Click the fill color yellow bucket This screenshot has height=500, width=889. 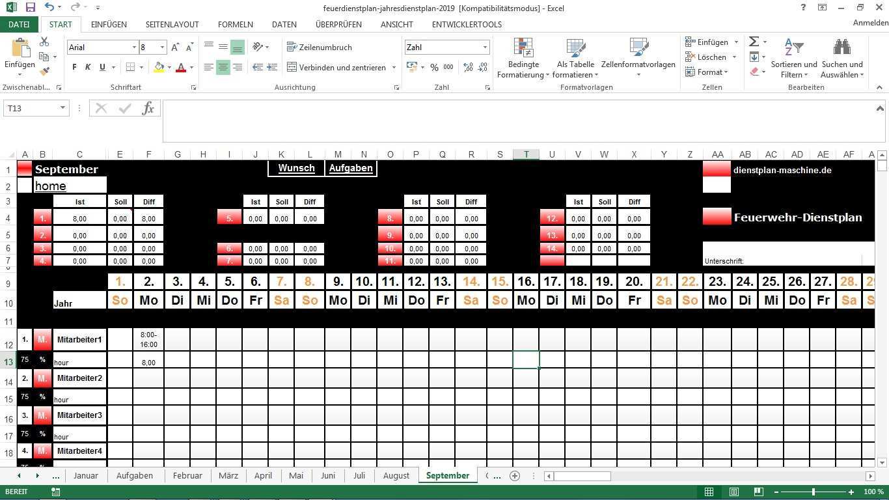pyautogui.click(x=159, y=67)
